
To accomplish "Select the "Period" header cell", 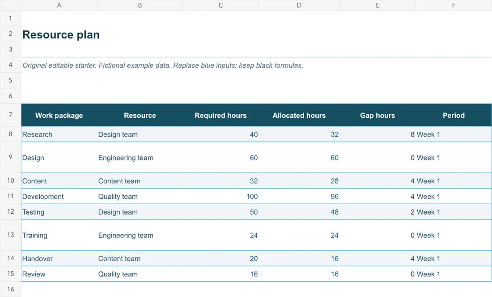I will (x=454, y=115).
